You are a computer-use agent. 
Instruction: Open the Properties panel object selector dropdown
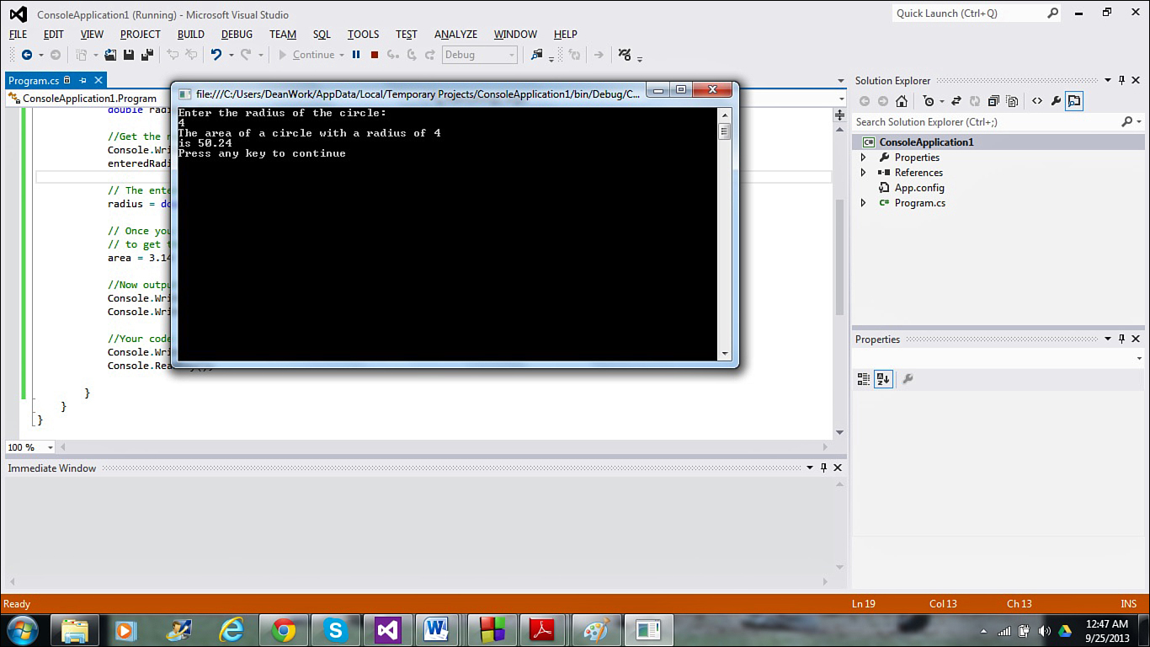tap(1139, 359)
